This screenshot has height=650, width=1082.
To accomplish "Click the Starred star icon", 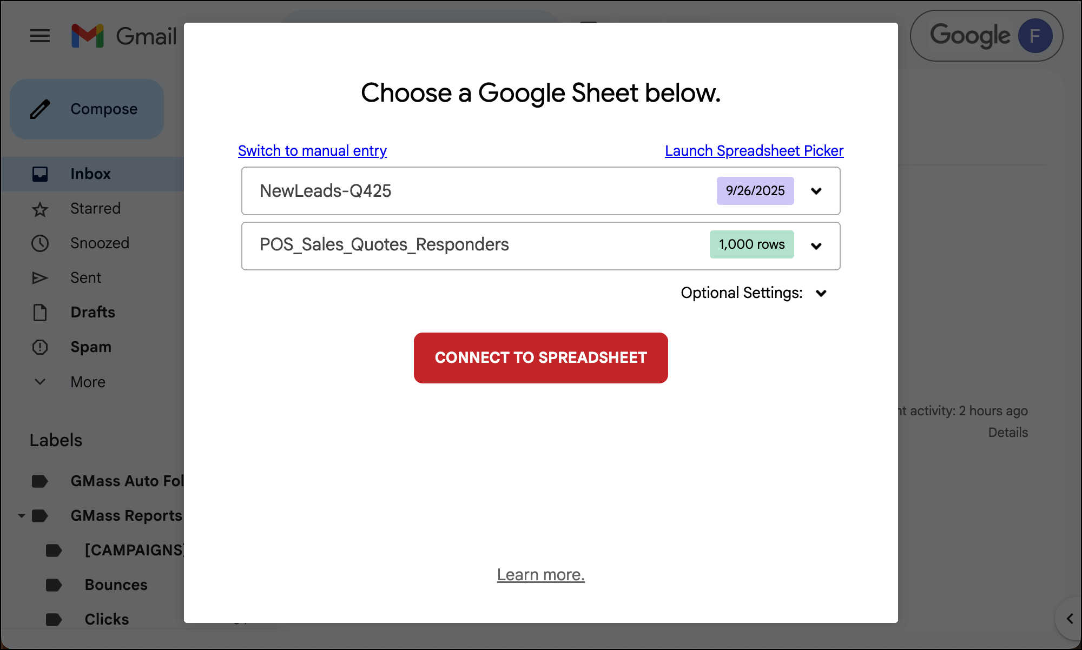I will click(x=40, y=208).
